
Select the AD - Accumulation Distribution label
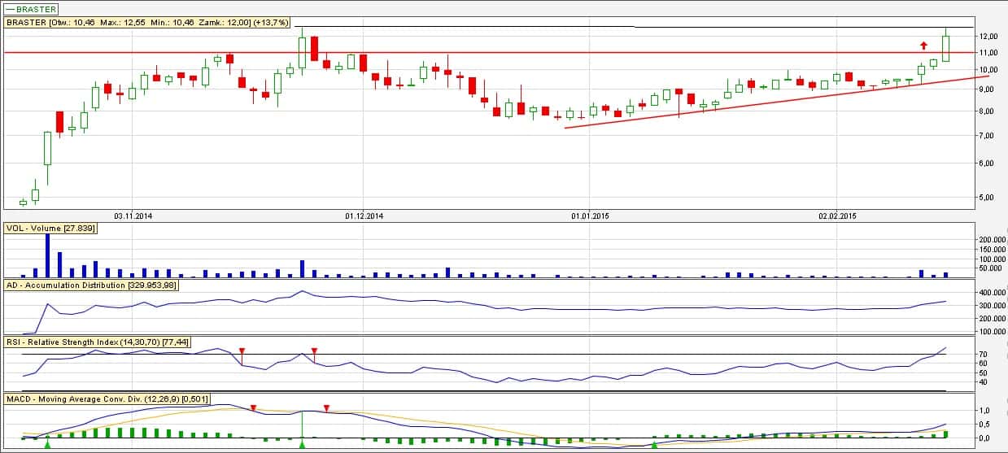click(x=91, y=285)
